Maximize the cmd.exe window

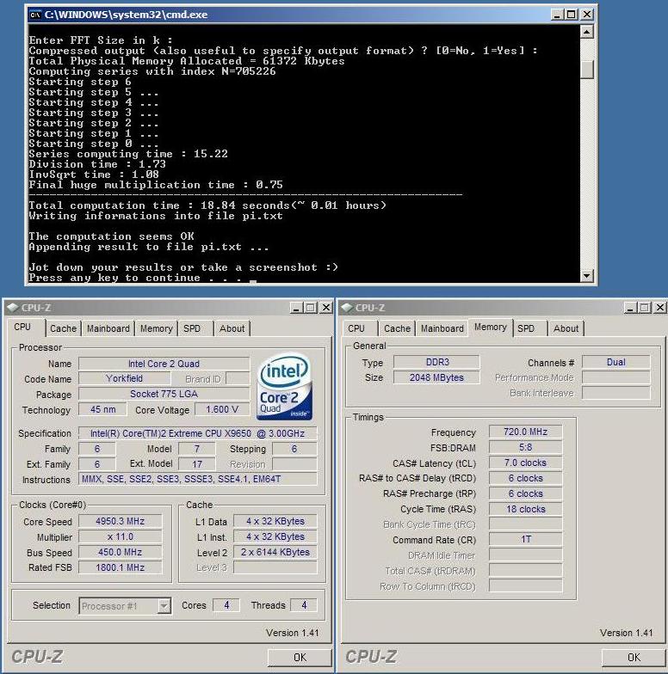tap(572, 15)
